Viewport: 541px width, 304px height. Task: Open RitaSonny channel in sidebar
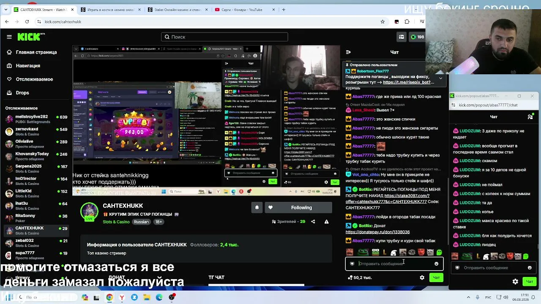[x=36, y=218]
